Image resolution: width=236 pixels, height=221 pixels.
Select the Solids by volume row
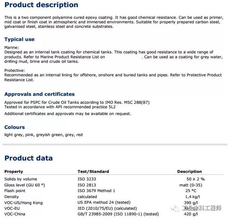(114, 179)
